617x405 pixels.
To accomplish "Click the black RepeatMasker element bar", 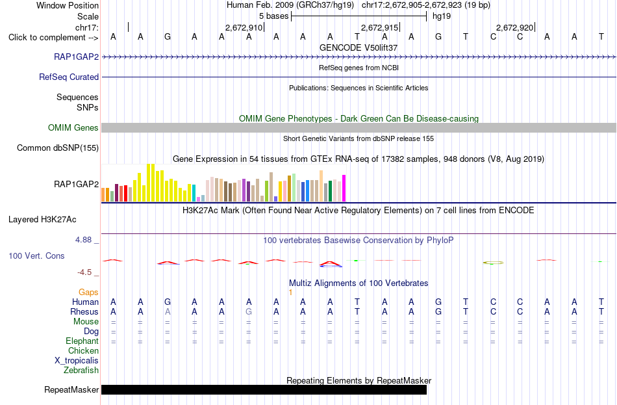I will click(264, 389).
